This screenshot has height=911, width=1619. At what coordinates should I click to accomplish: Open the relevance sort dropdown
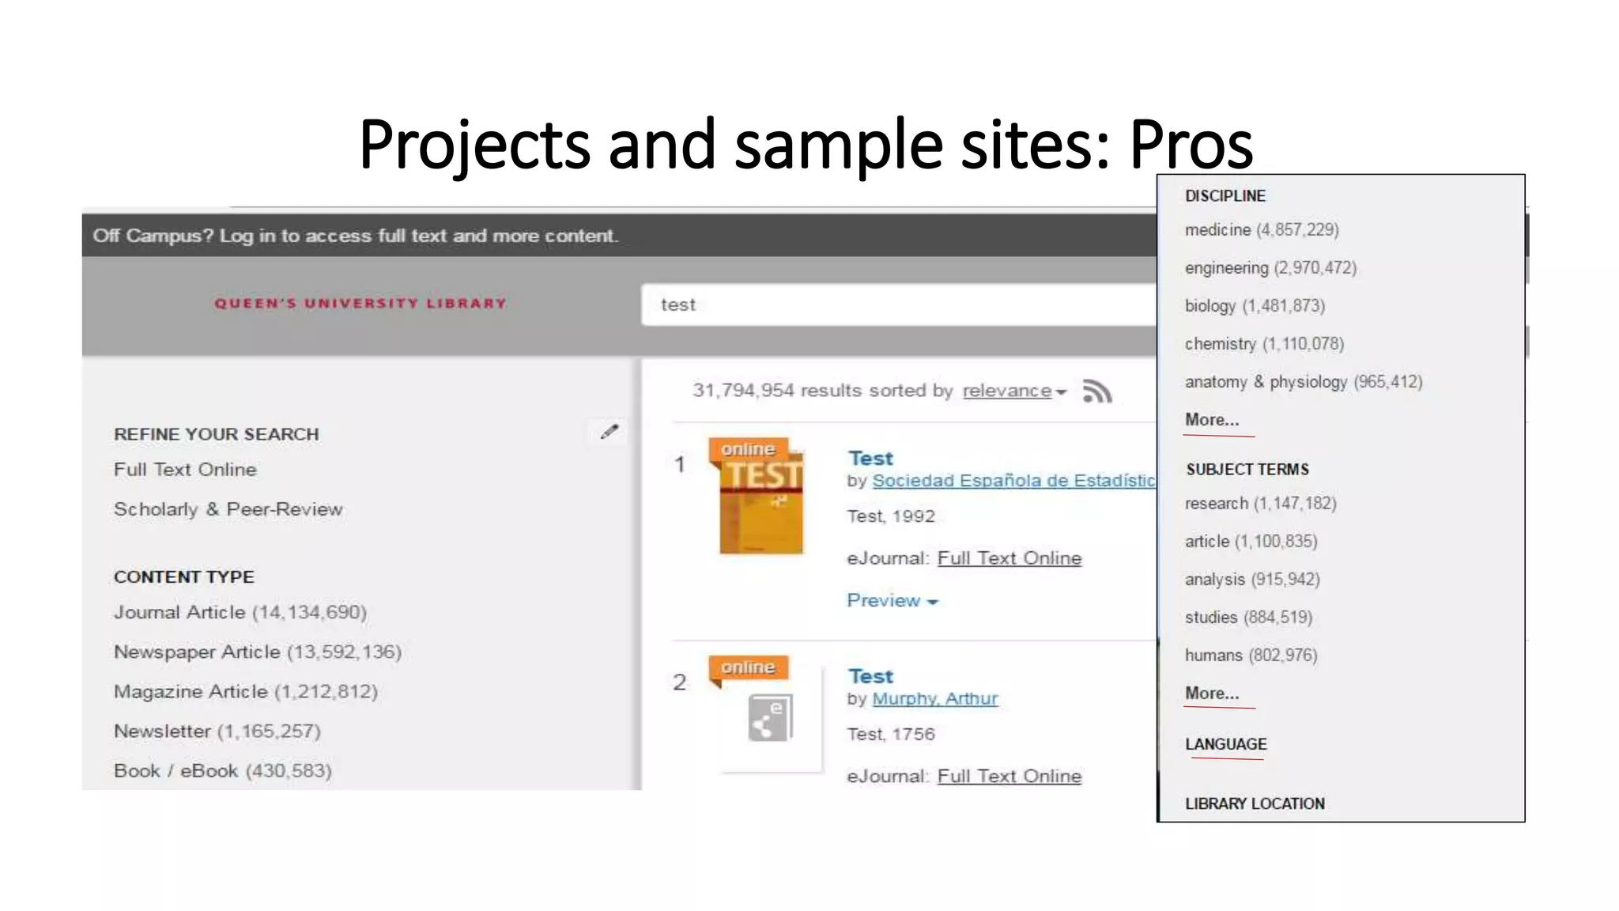point(1014,391)
